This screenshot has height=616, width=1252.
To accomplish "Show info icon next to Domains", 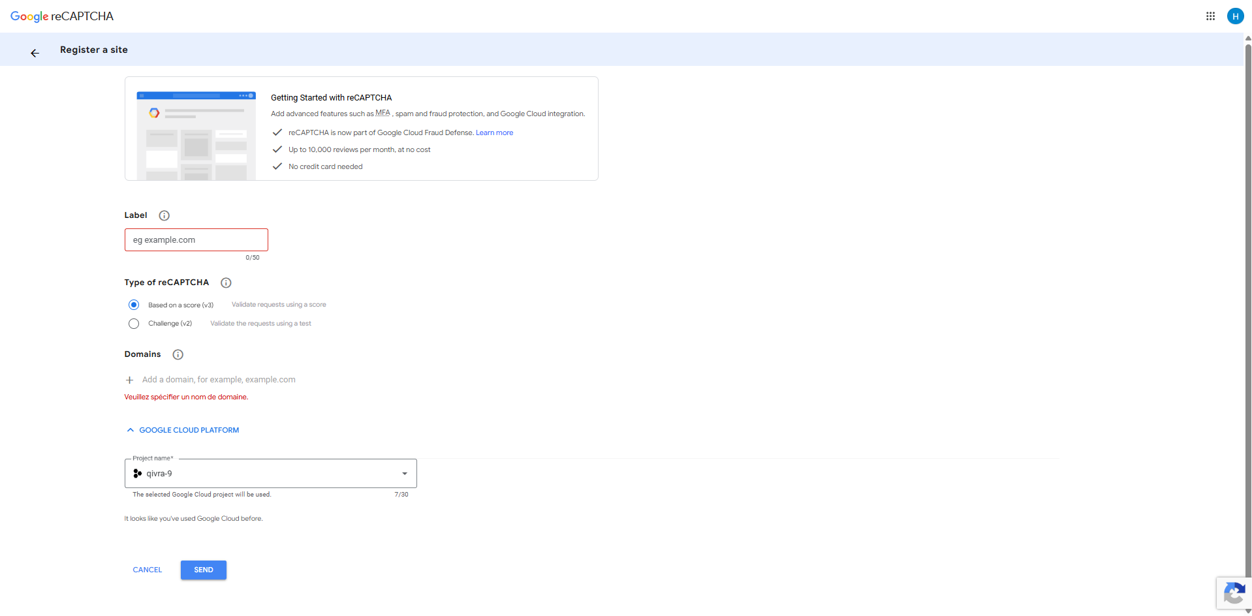I will 178,354.
